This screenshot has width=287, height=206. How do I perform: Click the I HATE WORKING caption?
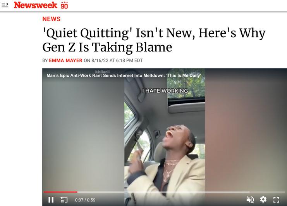coord(165,91)
